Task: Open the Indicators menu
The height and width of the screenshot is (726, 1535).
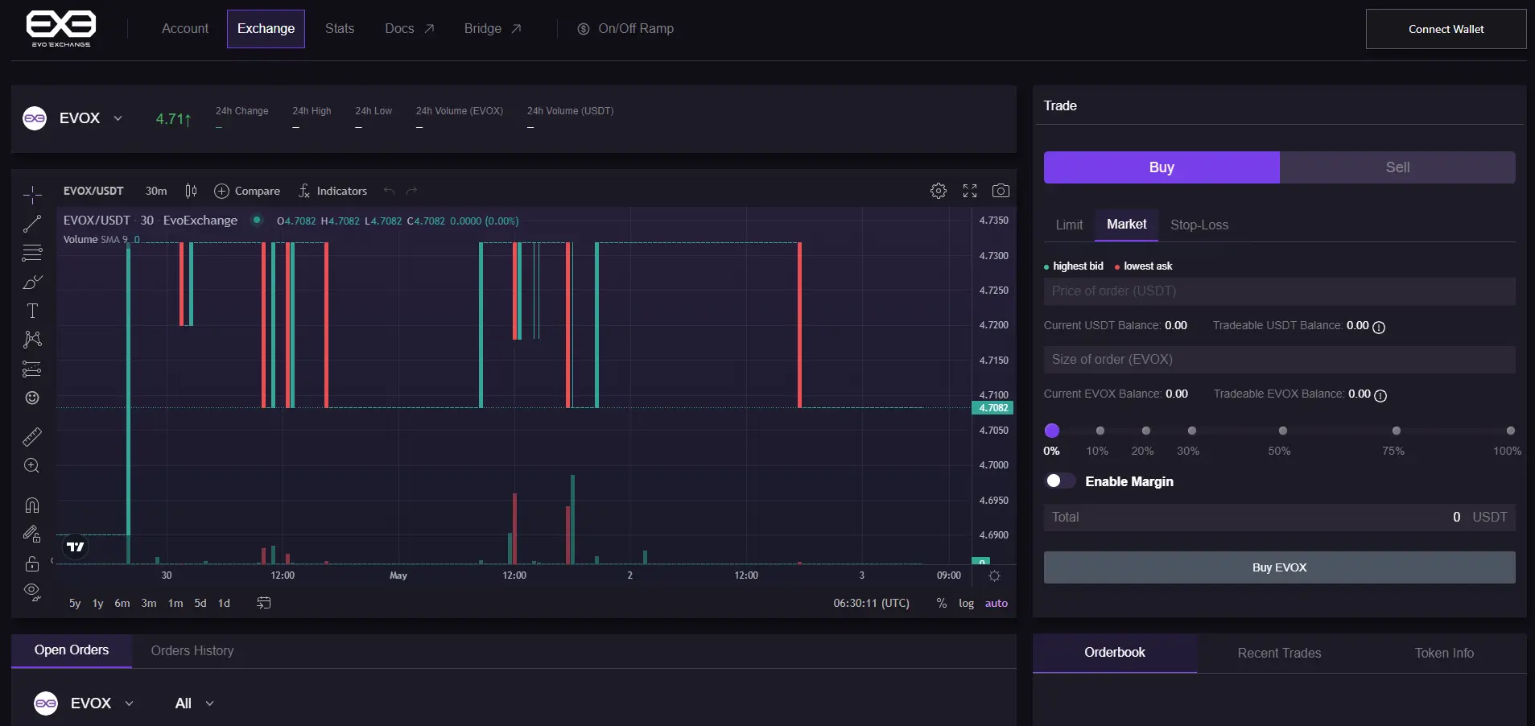Action: [x=332, y=191]
